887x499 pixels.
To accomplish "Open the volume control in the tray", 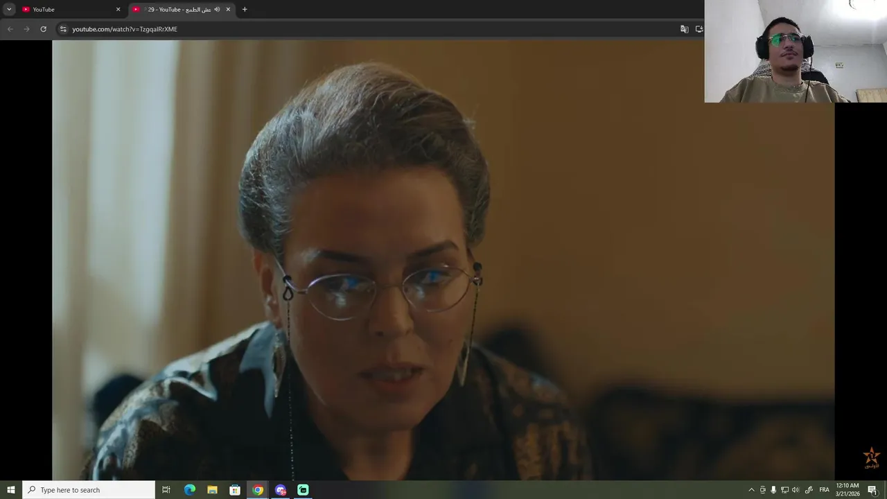I will pos(796,490).
